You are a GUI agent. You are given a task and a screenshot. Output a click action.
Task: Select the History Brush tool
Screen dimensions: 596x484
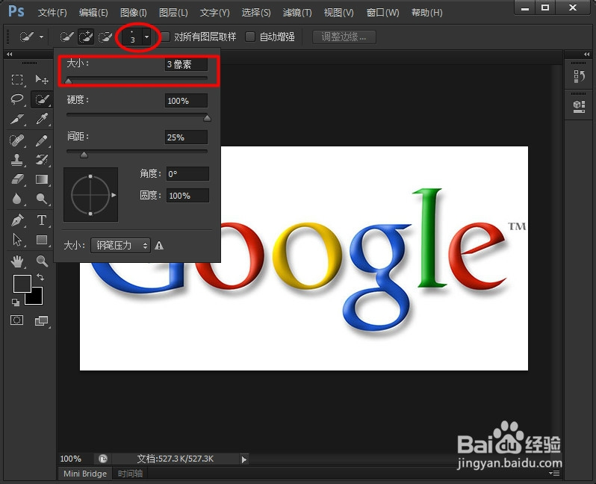tap(41, 160)
